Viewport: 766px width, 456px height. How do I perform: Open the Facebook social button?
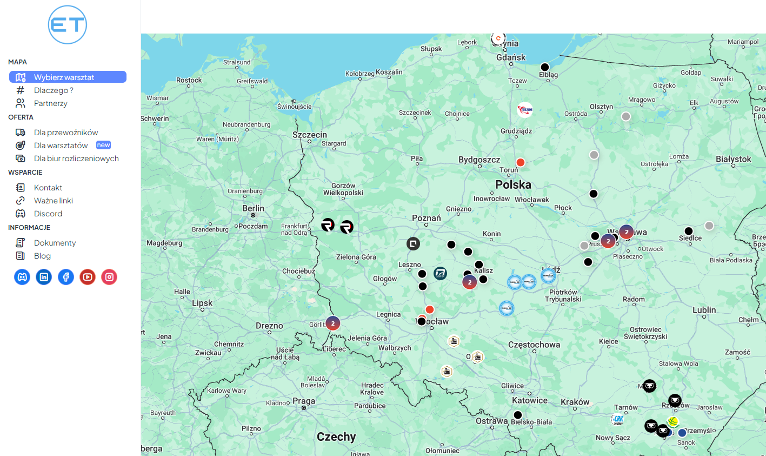tap(66, 277)
